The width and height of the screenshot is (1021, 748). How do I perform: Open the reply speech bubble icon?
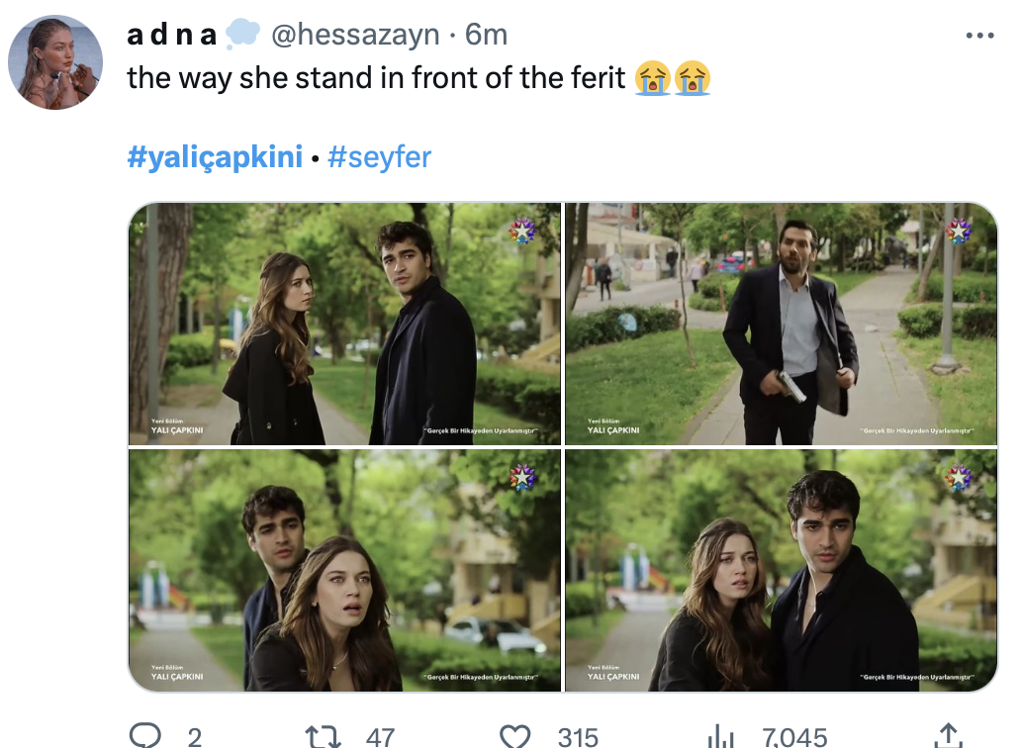pos(145,735)
